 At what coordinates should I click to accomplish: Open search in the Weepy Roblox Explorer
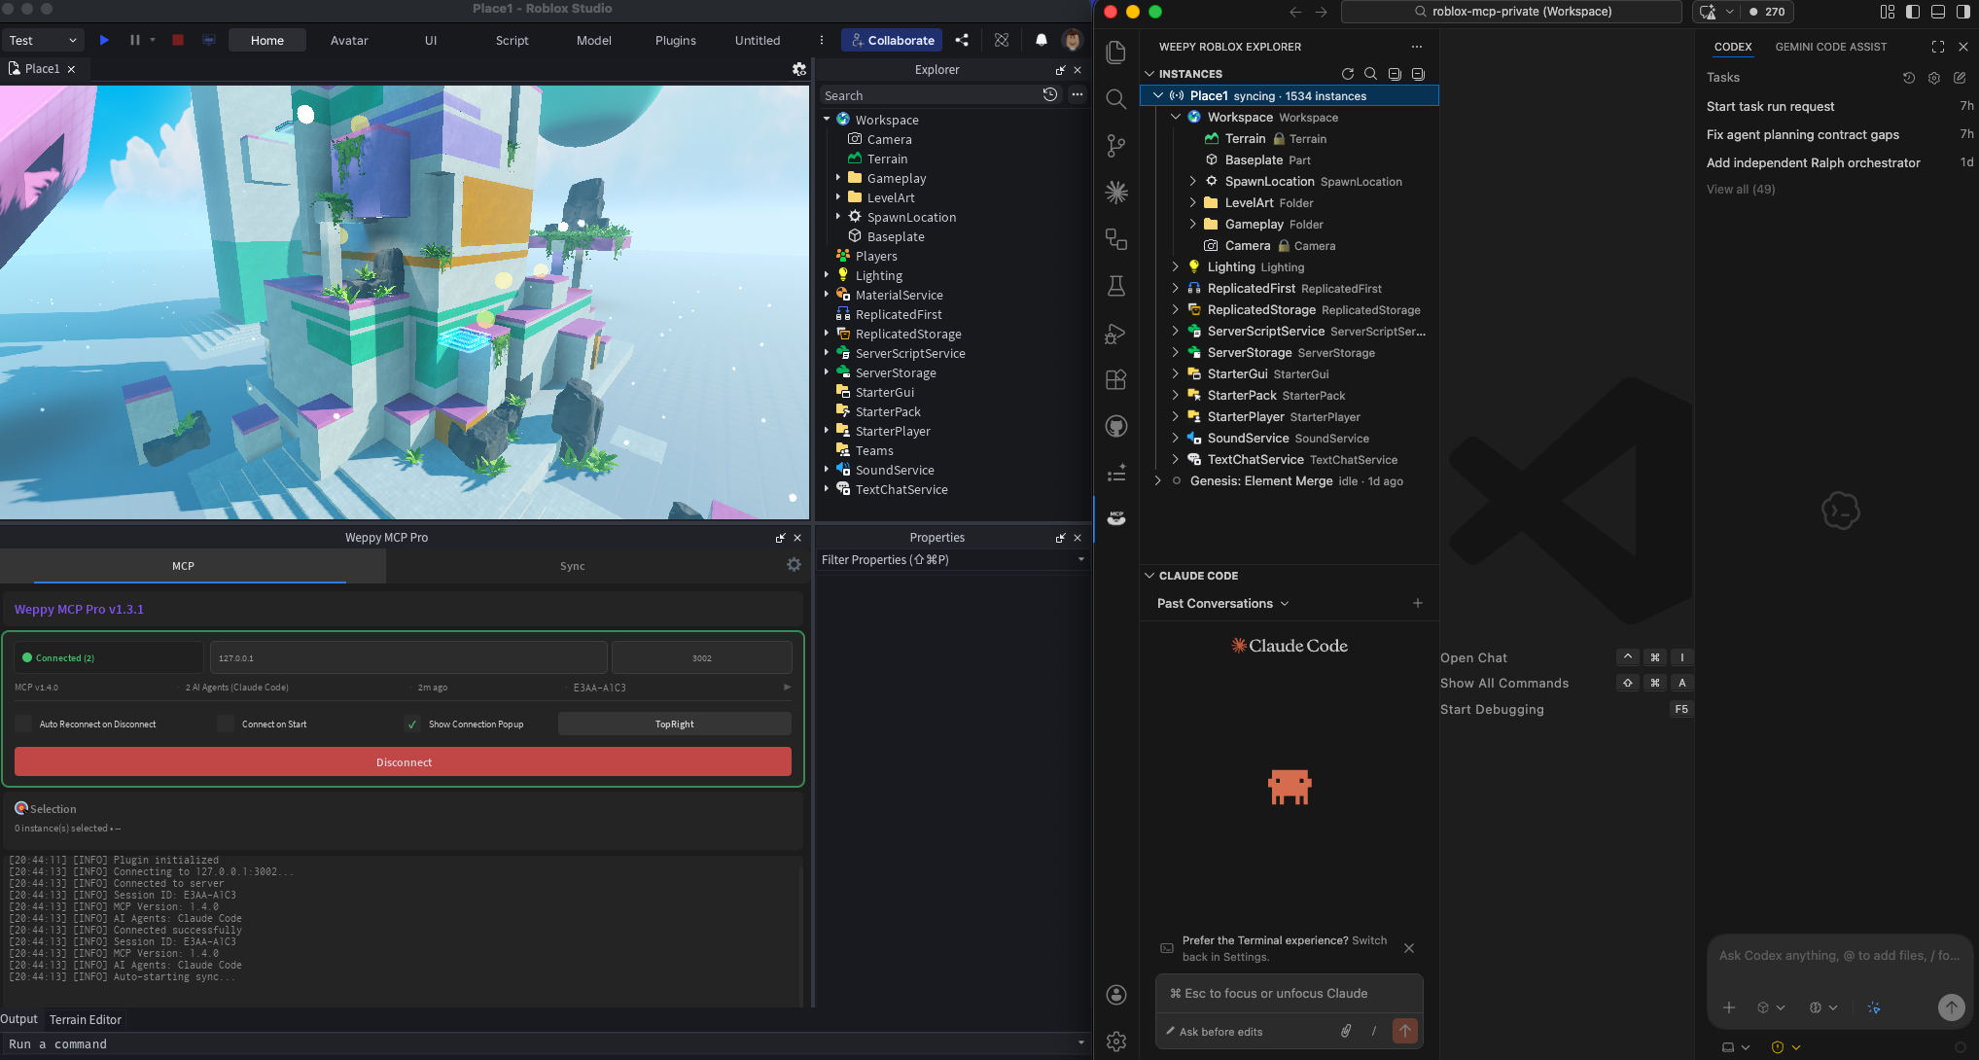[1371, 74]
